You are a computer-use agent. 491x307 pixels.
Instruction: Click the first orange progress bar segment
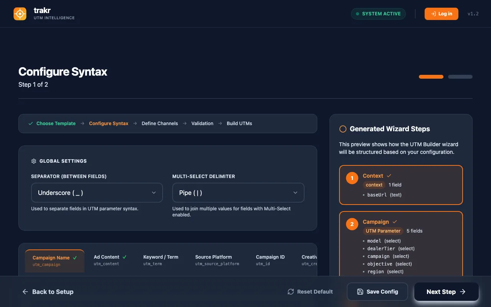click(431, 77)
